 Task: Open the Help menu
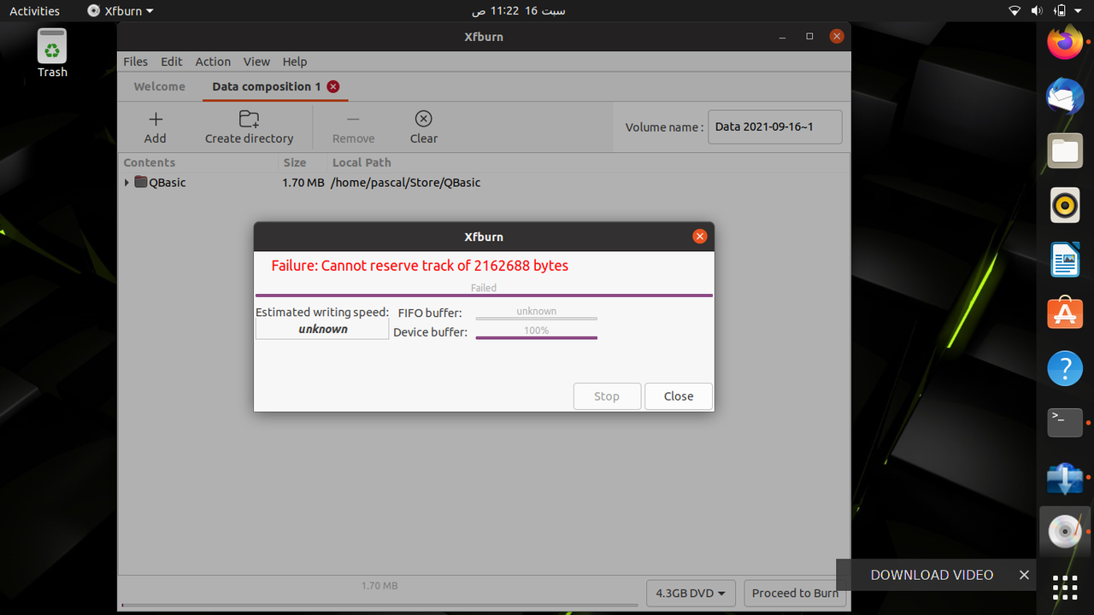tap(295, 61)
